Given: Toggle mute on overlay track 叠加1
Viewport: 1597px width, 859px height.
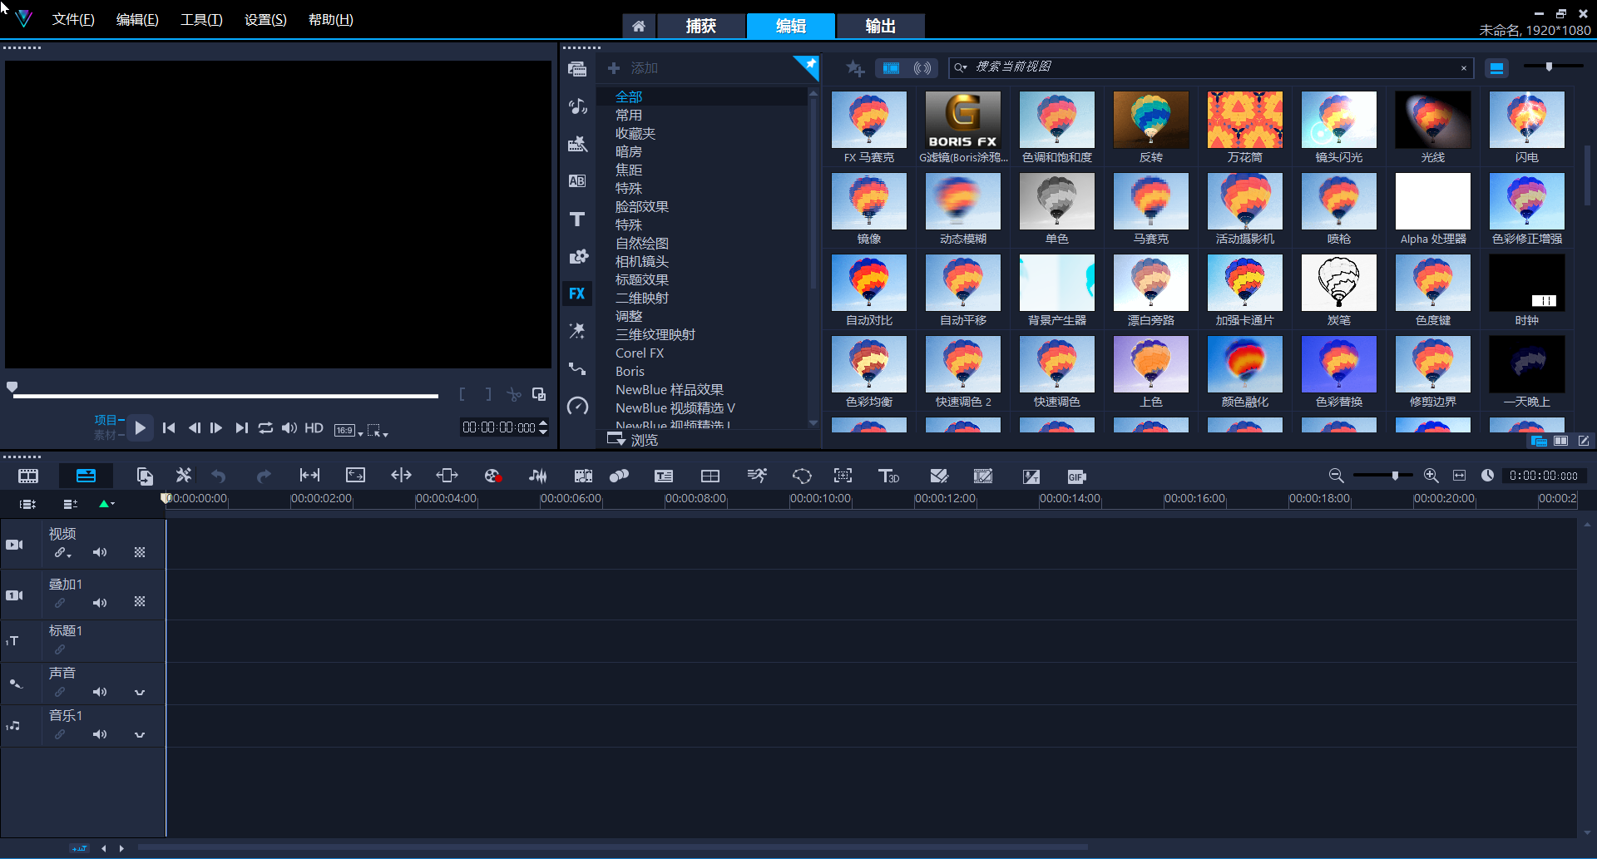Looking at the screenshot, I should tap(100, 603).
